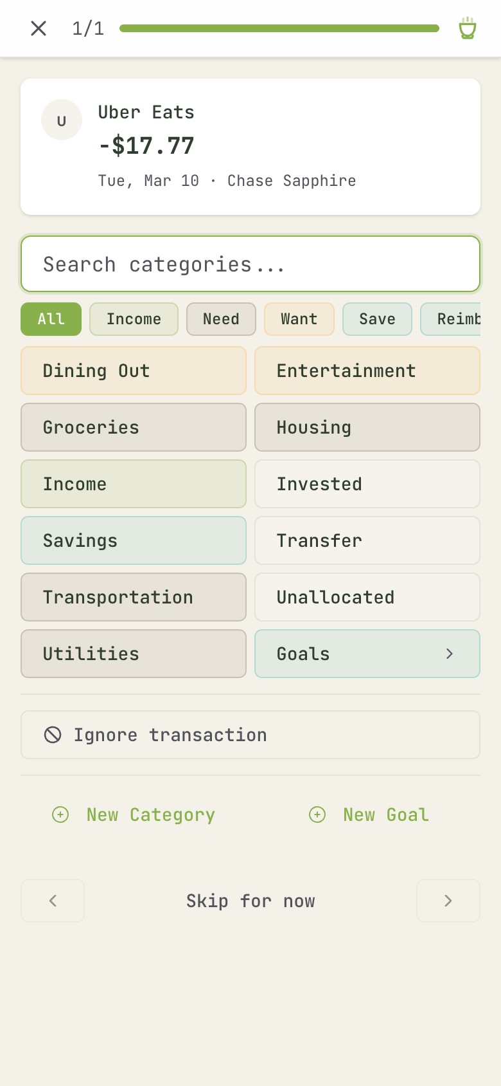The width and height of the screenshot is (501, 1086).
Task: Click Skip for now
Action: pyautogui.click(x=250, y=901)
